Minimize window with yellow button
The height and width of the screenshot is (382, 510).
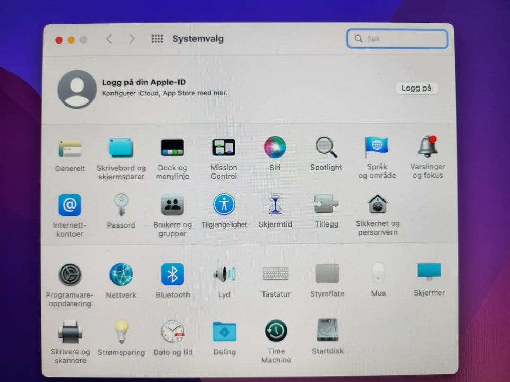pyautogui.click(x=71, y=40)
